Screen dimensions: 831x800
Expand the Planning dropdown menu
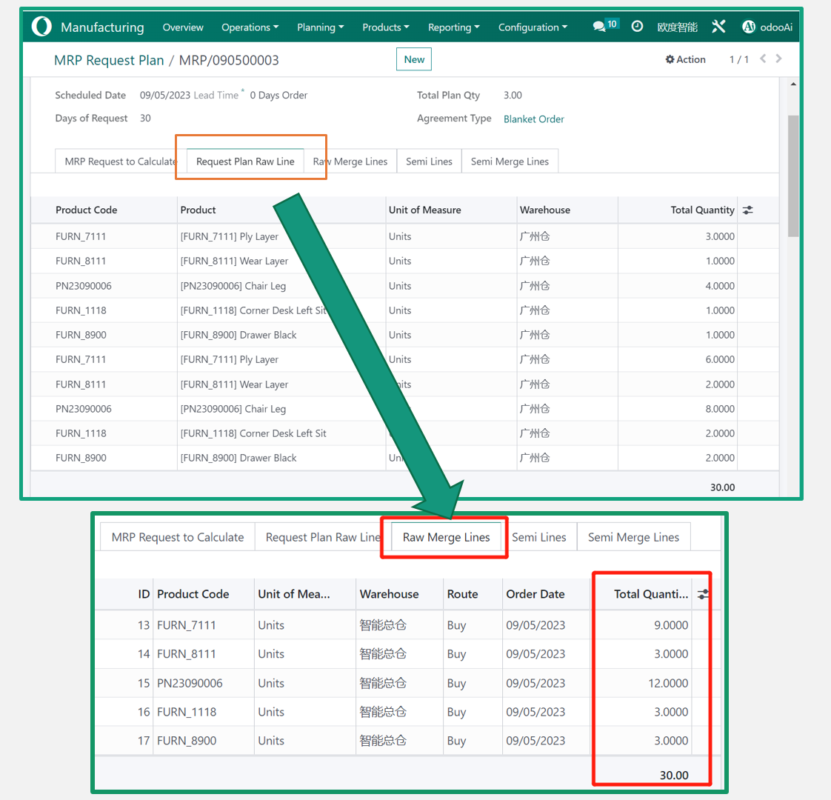pyautogui.click(x=320, y=27)
